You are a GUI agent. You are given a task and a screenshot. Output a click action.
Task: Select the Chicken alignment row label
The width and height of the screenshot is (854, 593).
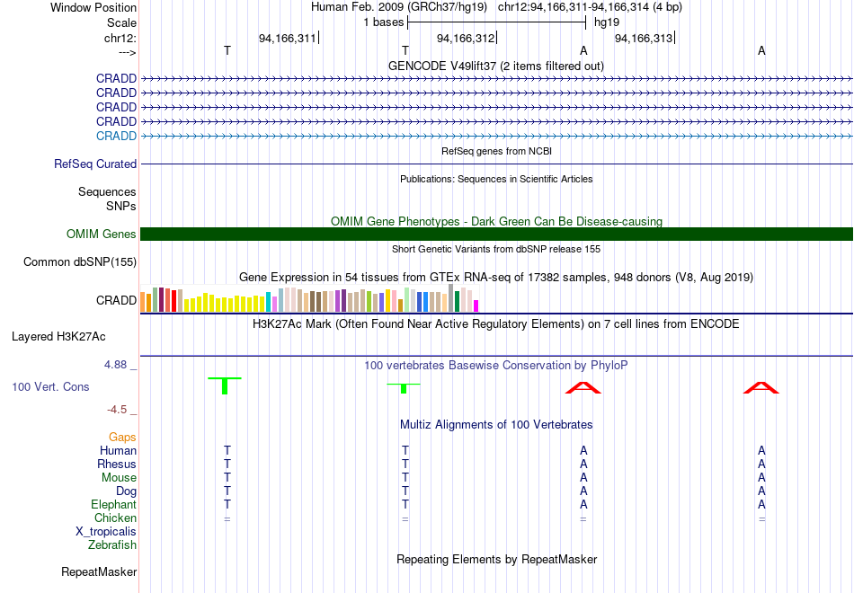115,518
